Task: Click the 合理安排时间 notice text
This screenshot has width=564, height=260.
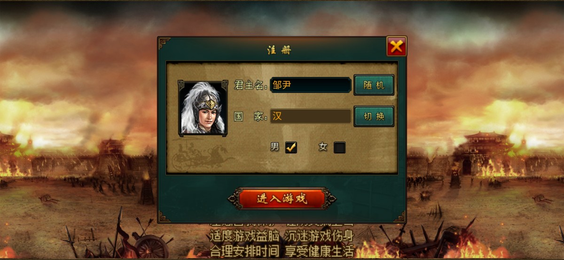Action: click(244, 250)
